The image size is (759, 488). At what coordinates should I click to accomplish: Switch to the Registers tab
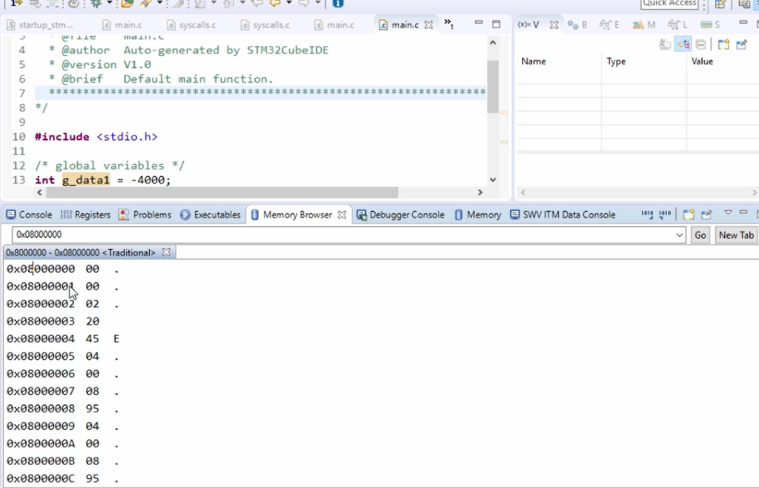85,215
